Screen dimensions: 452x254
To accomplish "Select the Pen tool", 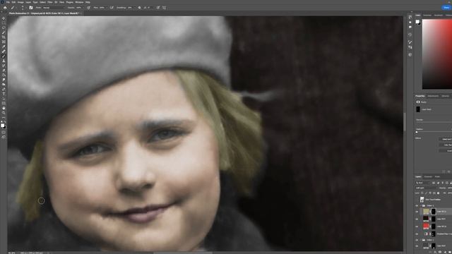I will coord(4,89).
